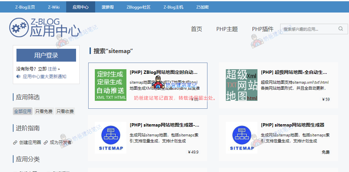The image size is (349, 172).
Task: Open the ¥49.9 SITEMAP plugin thumbnail
Action: tap(110, 138)
